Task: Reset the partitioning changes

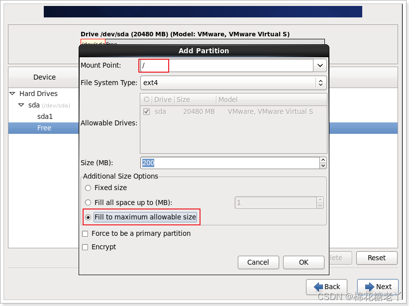Action: click(377, 258)
